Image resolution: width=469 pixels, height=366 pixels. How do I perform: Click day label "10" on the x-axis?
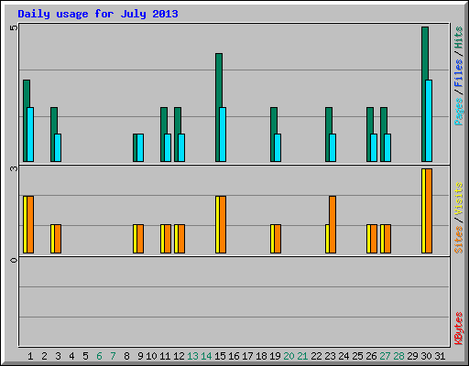[151, 356]
